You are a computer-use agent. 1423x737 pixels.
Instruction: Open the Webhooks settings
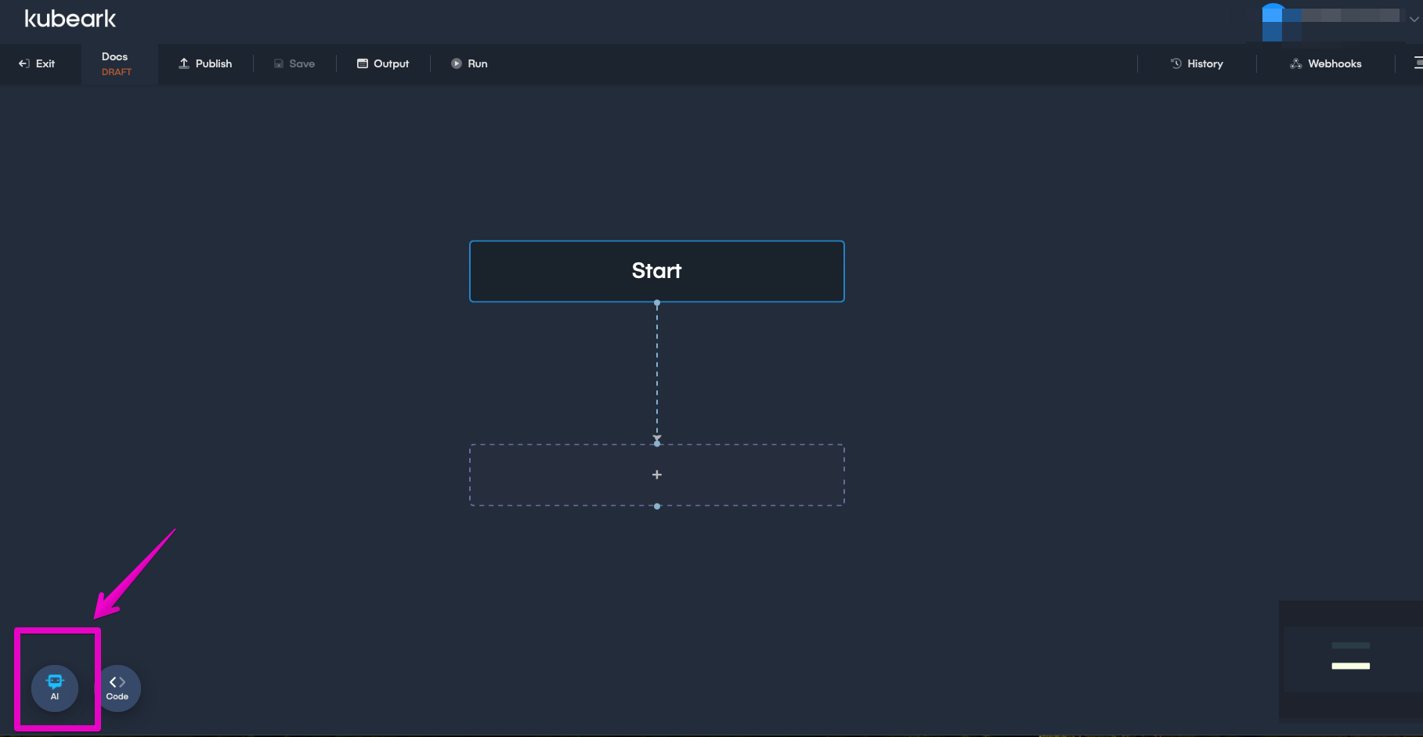(1326, 63)
